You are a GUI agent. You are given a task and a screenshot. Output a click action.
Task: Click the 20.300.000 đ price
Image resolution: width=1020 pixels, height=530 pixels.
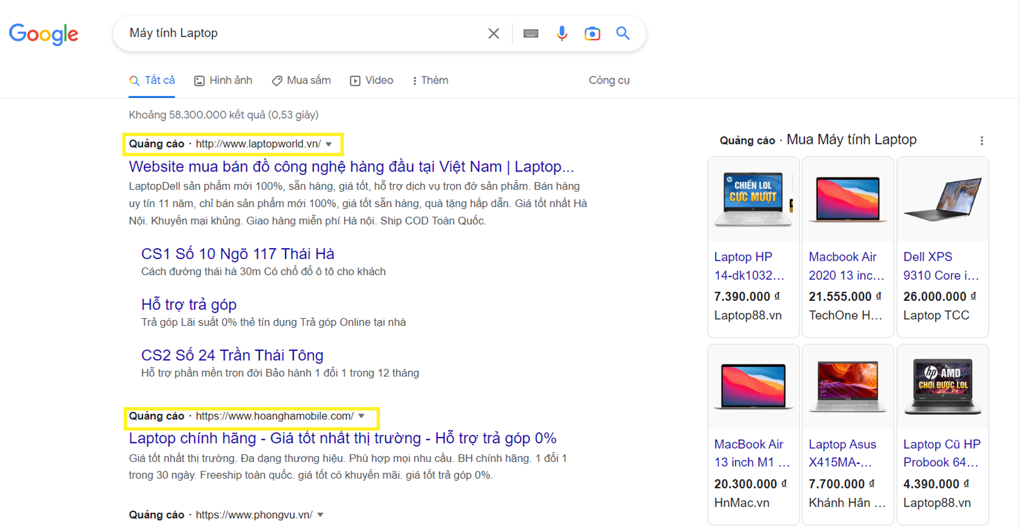750,484
